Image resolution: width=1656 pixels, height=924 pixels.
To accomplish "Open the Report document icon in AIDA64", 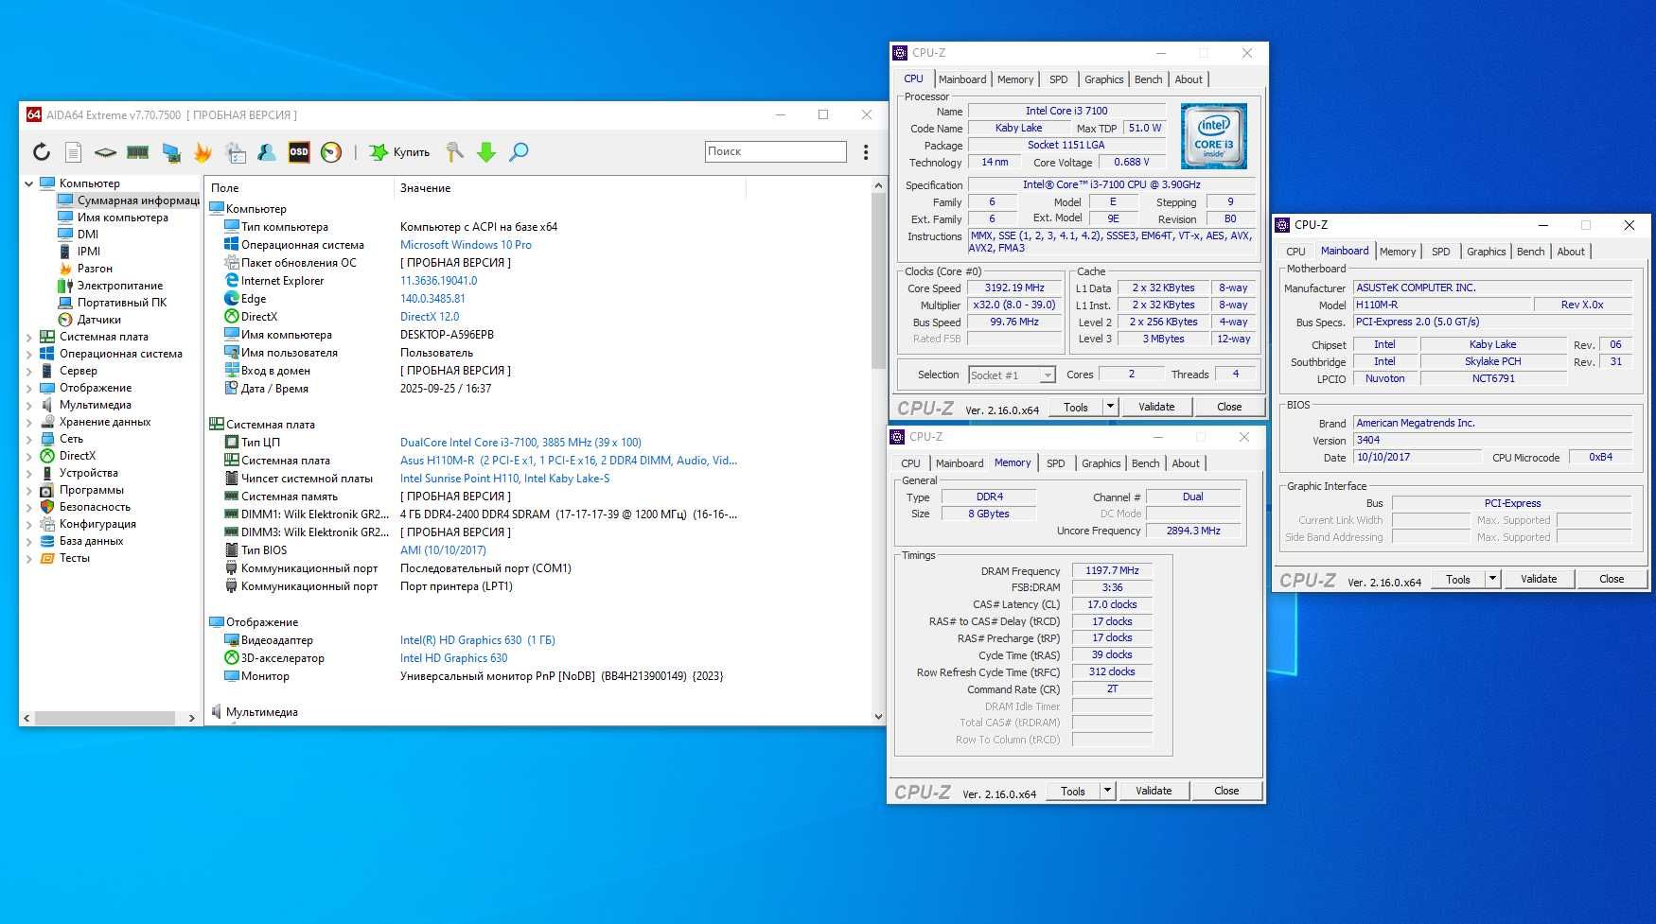I will coord(73,152).
